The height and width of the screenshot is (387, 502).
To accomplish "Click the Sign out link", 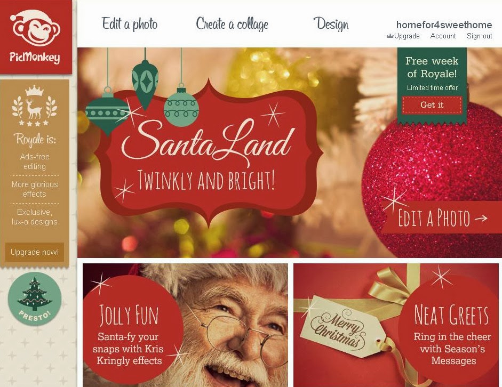I will [x=479, y=36].
